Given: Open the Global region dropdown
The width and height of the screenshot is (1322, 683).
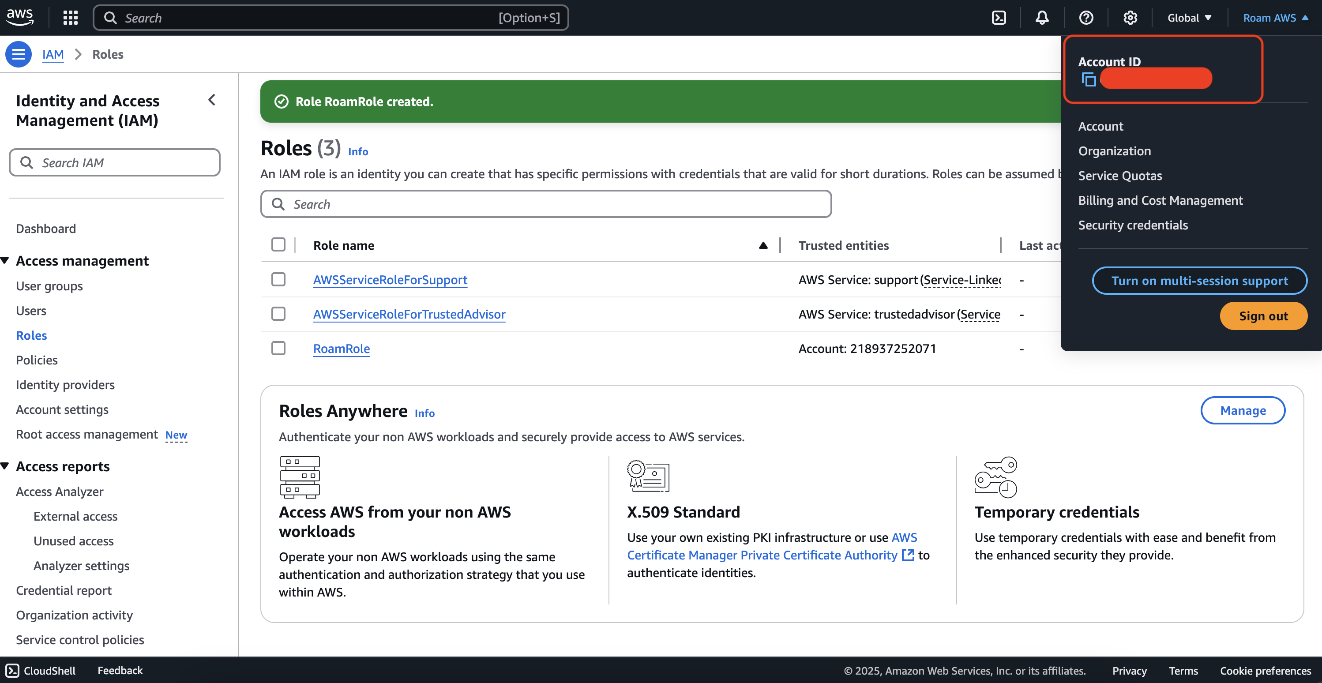Looking at the screenshot, I should coord(1189,18).
